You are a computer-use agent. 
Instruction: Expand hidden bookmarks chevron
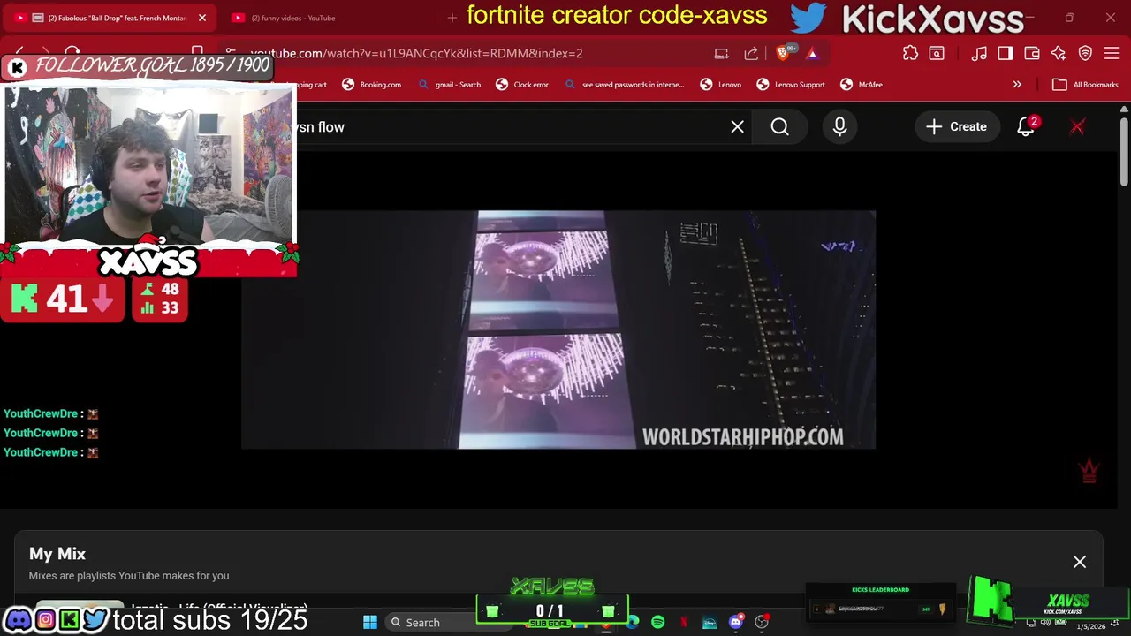[1017, 85]
